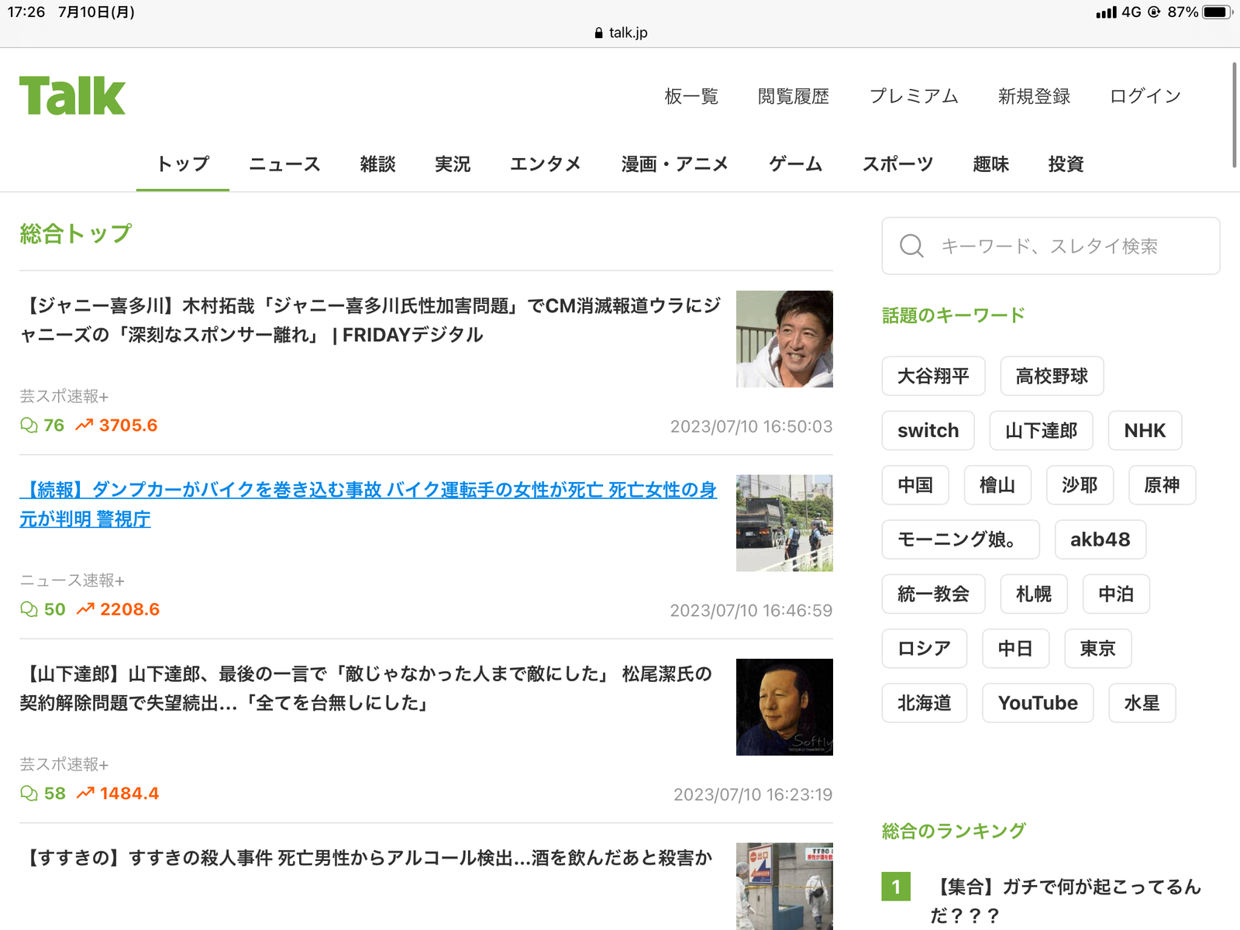The height and width of the screenshot is (930, 1240).
Task: Click the dump truck accident thumbnail
Action: (x=784, y=523)
